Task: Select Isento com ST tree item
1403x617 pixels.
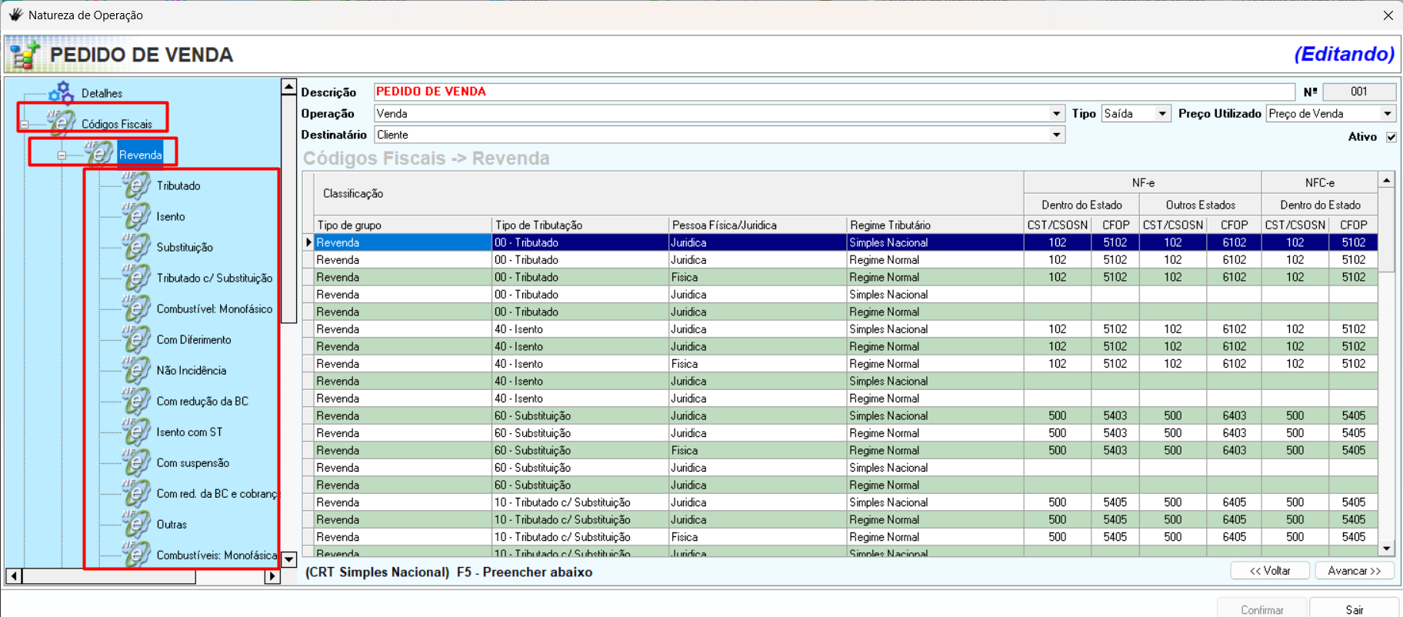Action: pyautogui.click(x=189, y=432)
